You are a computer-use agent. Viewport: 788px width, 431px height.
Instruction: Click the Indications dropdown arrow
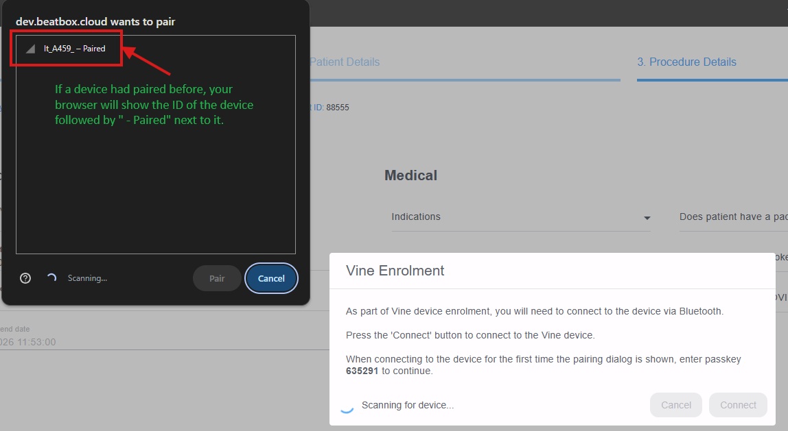click(x=647, y=218)
